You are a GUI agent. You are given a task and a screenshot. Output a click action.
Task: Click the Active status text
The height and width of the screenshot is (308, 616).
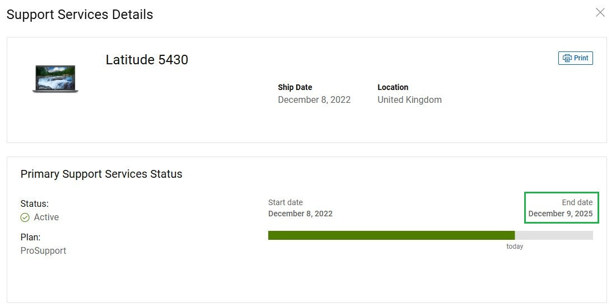[46, 217]
